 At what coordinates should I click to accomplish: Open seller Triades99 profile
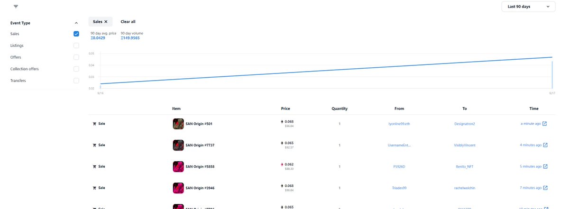pyautogui.click(x=399, y=188)
